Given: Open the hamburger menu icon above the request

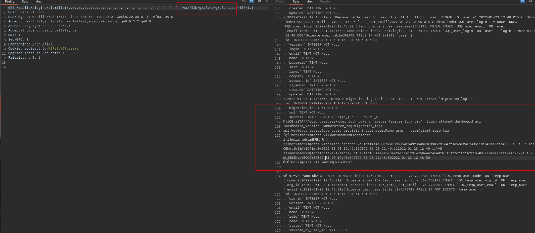Looking at the screenshot, I should coord(267,2).
